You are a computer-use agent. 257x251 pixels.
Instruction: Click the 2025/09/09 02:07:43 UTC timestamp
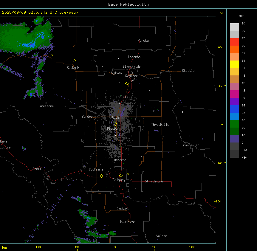(29, 13)
